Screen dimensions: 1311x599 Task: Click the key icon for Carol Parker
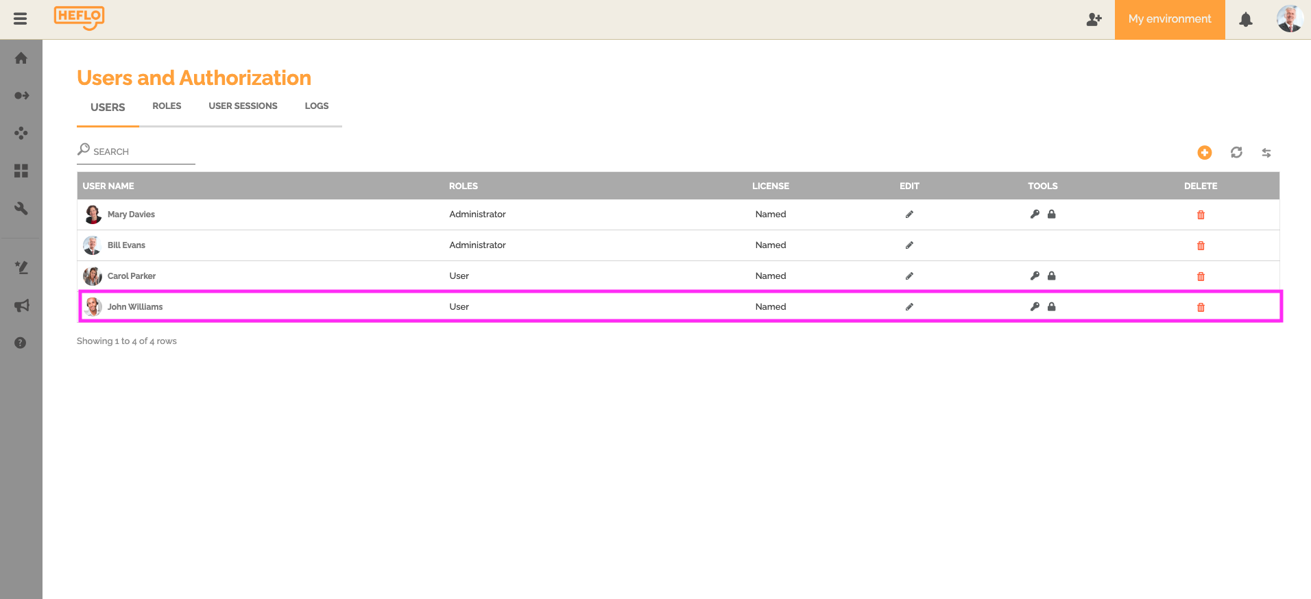[1035, 276]
